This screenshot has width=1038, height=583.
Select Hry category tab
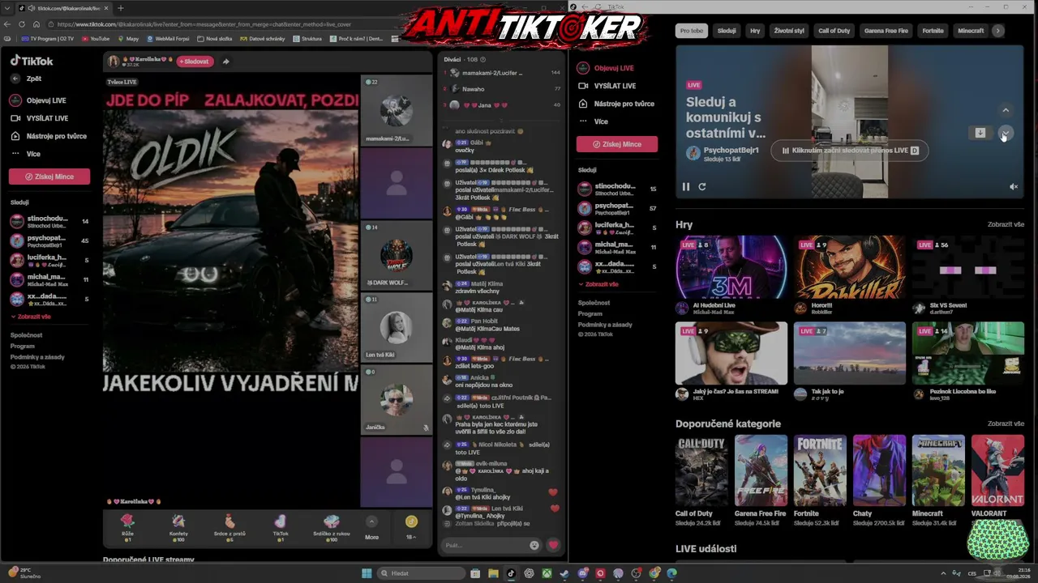point(755,31)
